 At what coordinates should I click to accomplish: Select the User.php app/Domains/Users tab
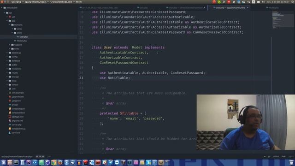coord(229,8)
